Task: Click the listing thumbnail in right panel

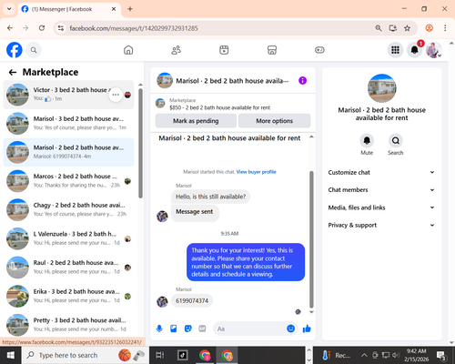Action: pyautogui.click(x=381, y=88)
